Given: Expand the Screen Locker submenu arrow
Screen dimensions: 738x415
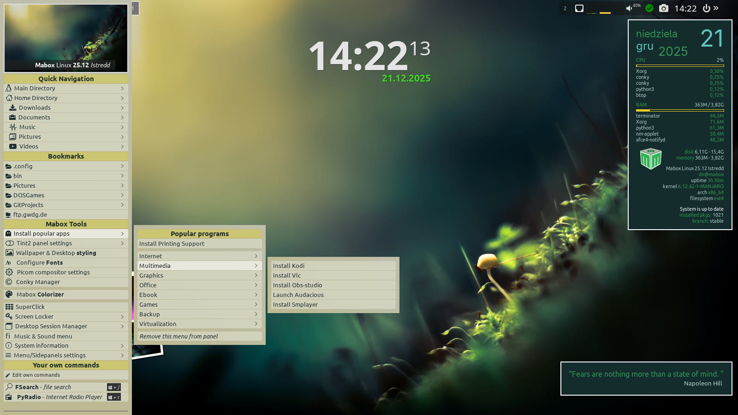Looking at the screenshot, I should 122,317.
